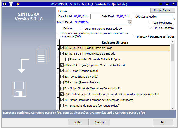Toggle Marcar / Desmarcar Todos checkbox
This screenshot has height=128, width=178.
pos(135,37)
